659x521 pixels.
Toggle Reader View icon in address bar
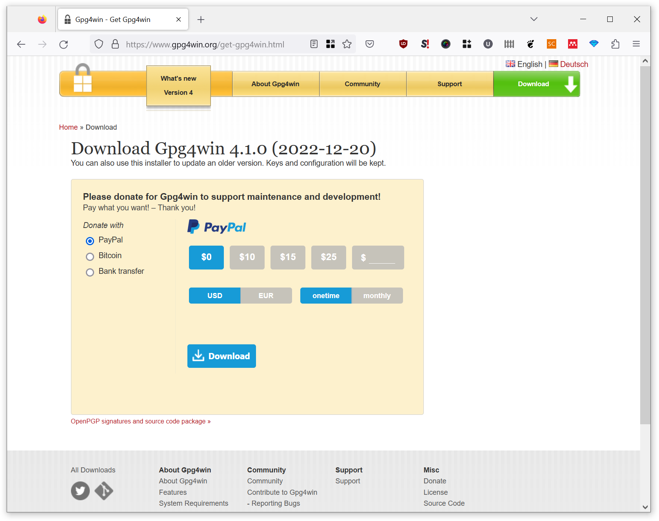(314, 44)
